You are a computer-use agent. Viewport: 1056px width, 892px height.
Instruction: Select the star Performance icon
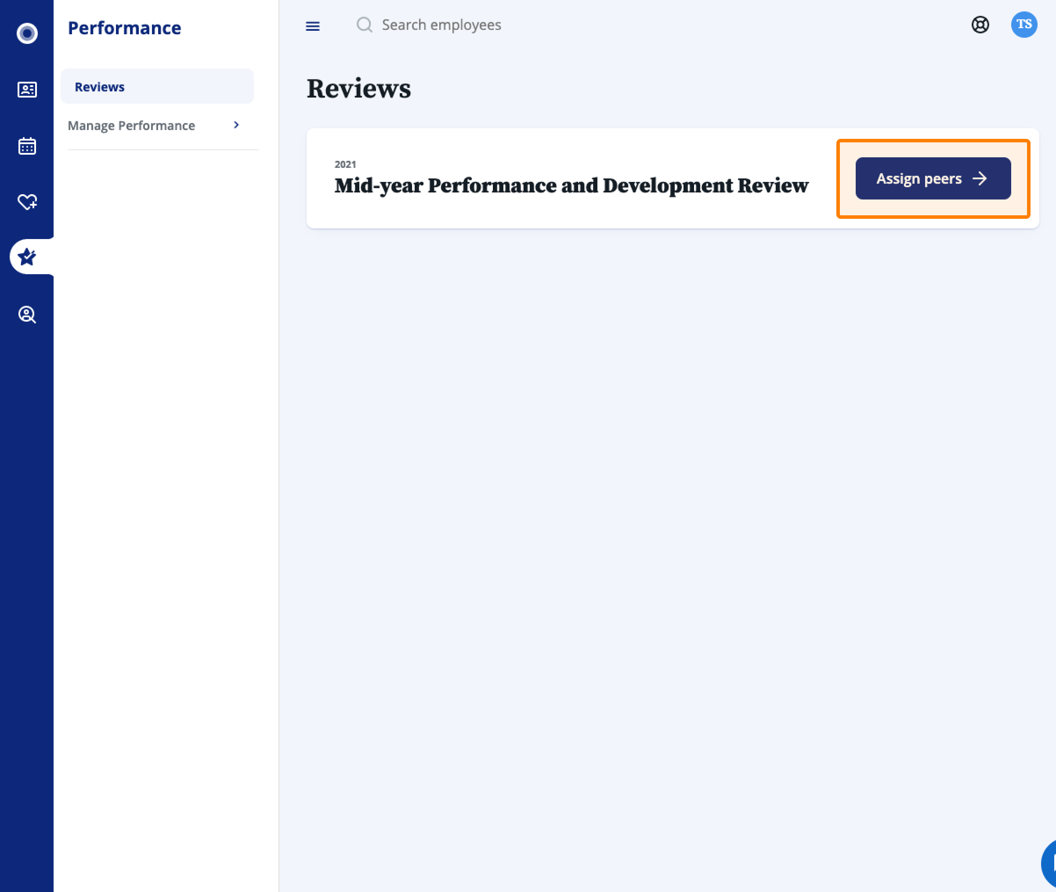pos(27,257)
